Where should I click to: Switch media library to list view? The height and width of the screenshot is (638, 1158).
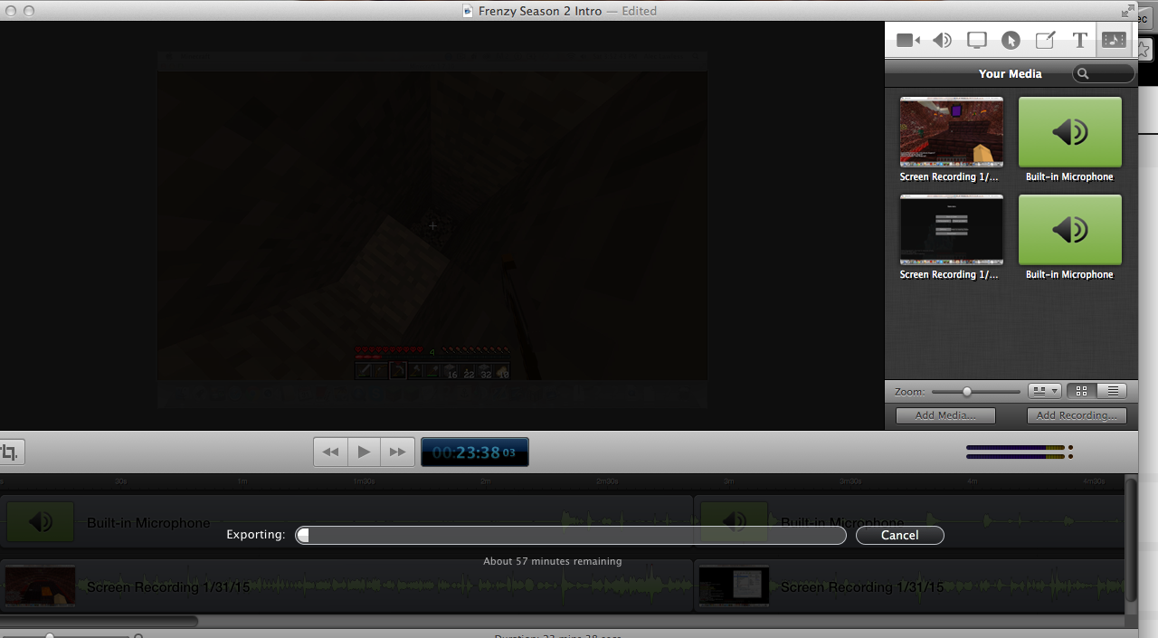pyautogui.click(x=1112, y=391)
